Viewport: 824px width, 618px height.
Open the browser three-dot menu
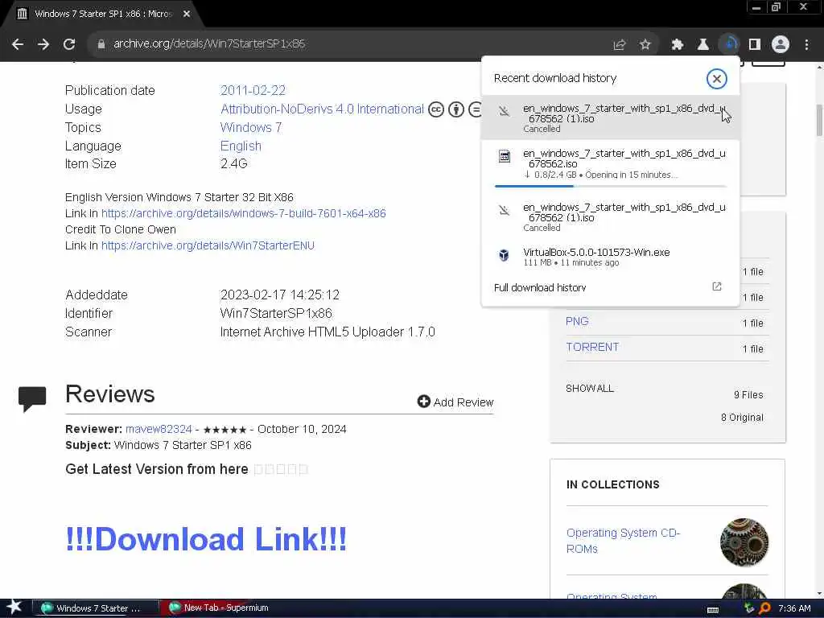pyautogui.click(x=806, y=45)
